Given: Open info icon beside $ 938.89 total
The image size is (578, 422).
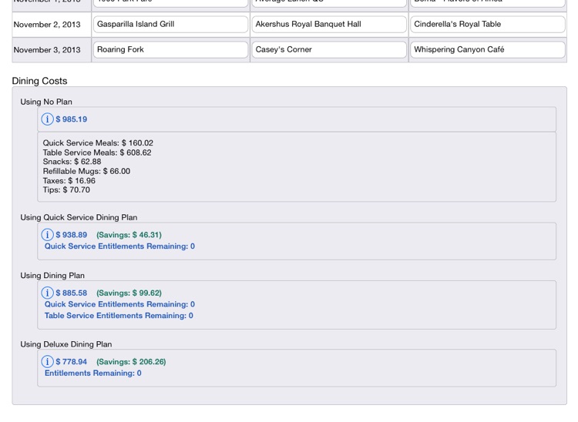Looking at the screenshot, I should click(47, 235).
